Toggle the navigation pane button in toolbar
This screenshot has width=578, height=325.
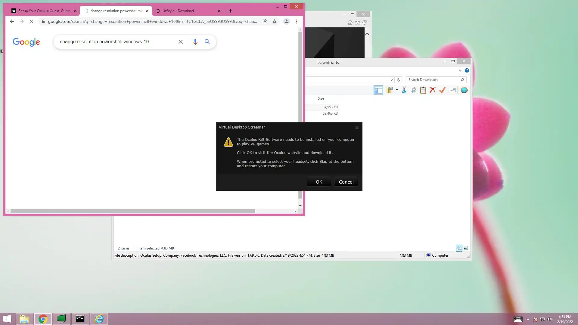tap(378, 90)
